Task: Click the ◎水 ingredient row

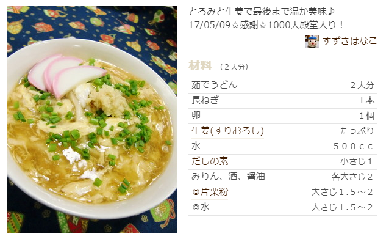Action: (283, 207)
